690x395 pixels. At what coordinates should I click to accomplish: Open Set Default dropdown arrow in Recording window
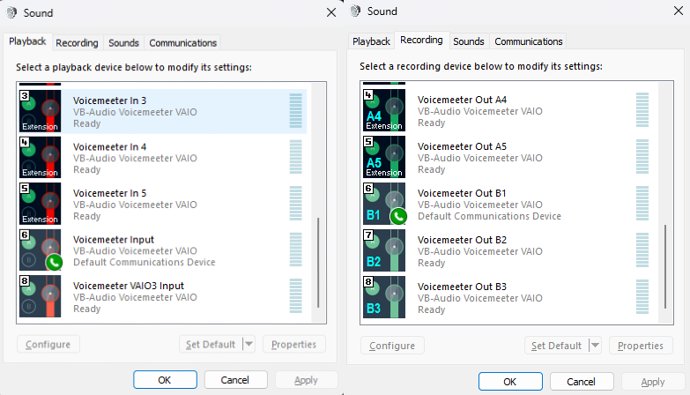pyautogui.click(x=595, y=346)
